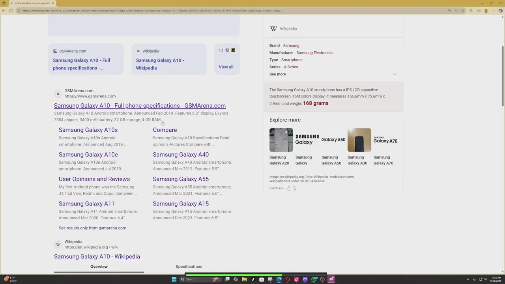Open GSMArena.com source card
Image resolution: width=505 pixels, height=284 pixels.
tap(86, 59)
